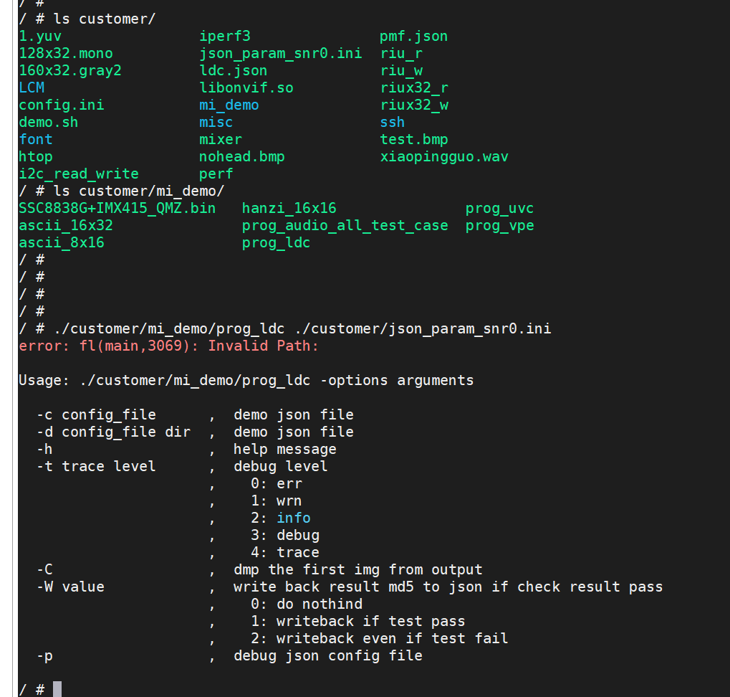Click the pmf.json file name

[413, 37]
